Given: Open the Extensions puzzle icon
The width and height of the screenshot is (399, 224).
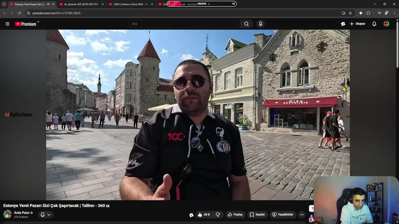Looking at the screenshot, I should point(368,13).
